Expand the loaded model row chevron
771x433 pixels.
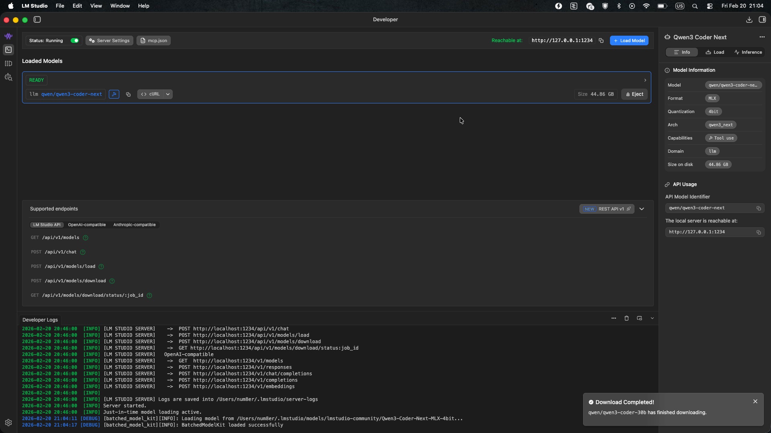coord(645,80)
